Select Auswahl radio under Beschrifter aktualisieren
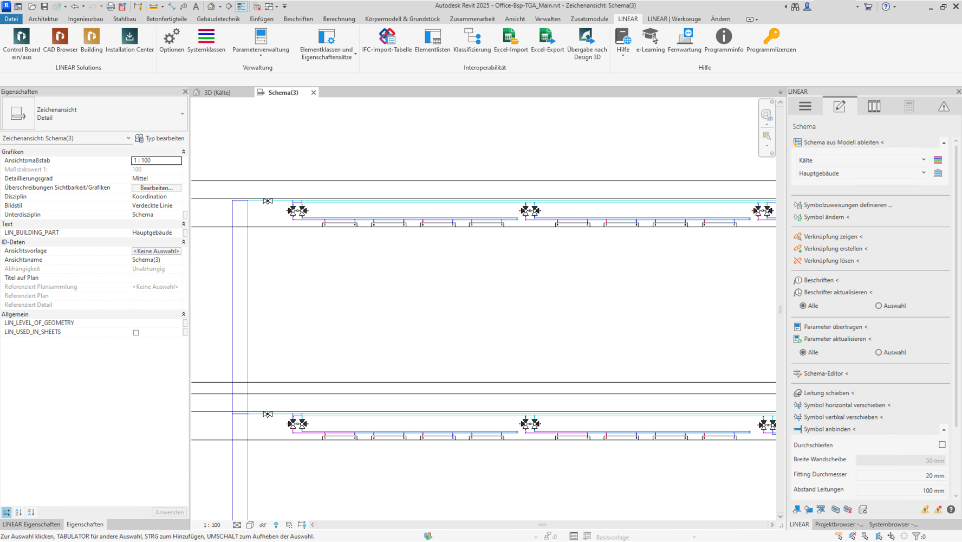Viewport: 962px width, 542px height. [879, 306]
